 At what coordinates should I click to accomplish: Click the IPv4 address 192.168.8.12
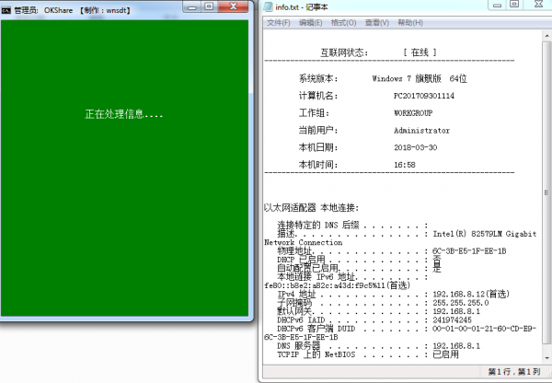tap(471, 294)
